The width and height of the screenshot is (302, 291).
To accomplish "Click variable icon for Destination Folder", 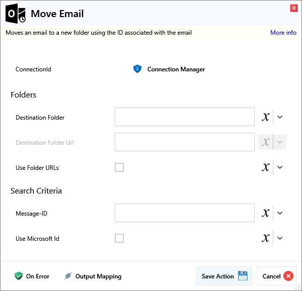I will click(266, 117).
